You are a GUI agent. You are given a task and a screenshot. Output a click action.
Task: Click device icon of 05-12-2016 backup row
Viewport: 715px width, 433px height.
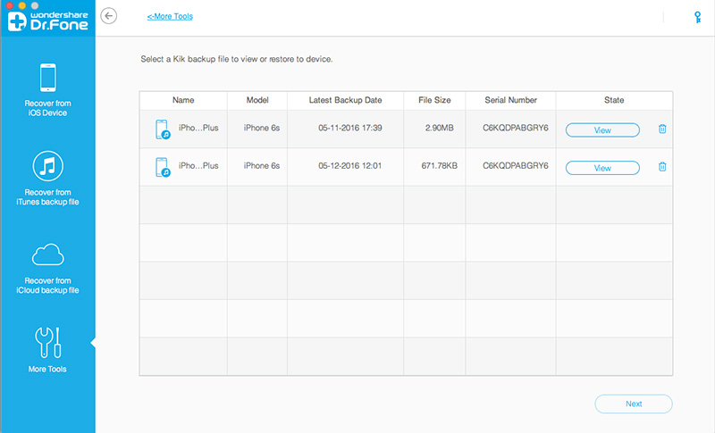[163, 167]
